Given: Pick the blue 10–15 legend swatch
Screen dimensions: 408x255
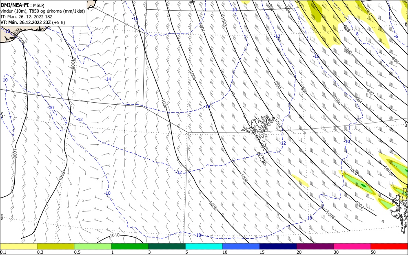Looking at the screenshot, I should coord(241,246).
